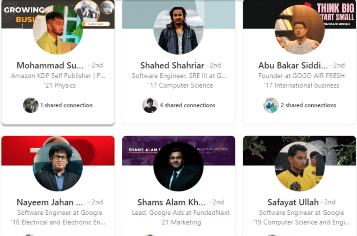Open Shams Alam Kh... profile photo
357x236 pixels.
tap(178, 166)
